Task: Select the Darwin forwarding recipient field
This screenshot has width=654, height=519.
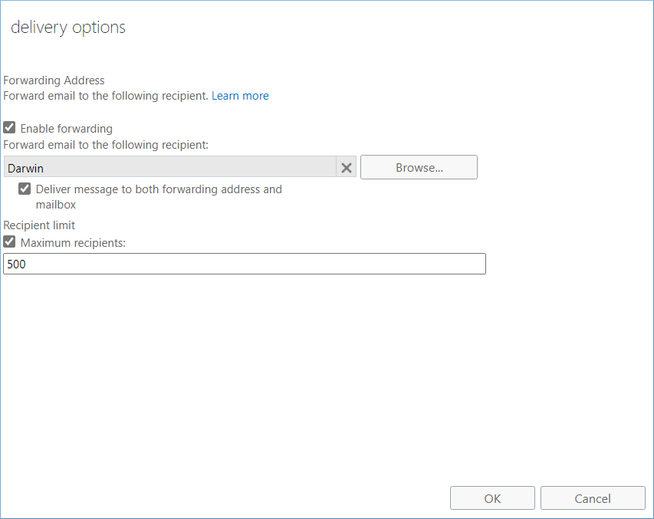Action: (169, 167)
